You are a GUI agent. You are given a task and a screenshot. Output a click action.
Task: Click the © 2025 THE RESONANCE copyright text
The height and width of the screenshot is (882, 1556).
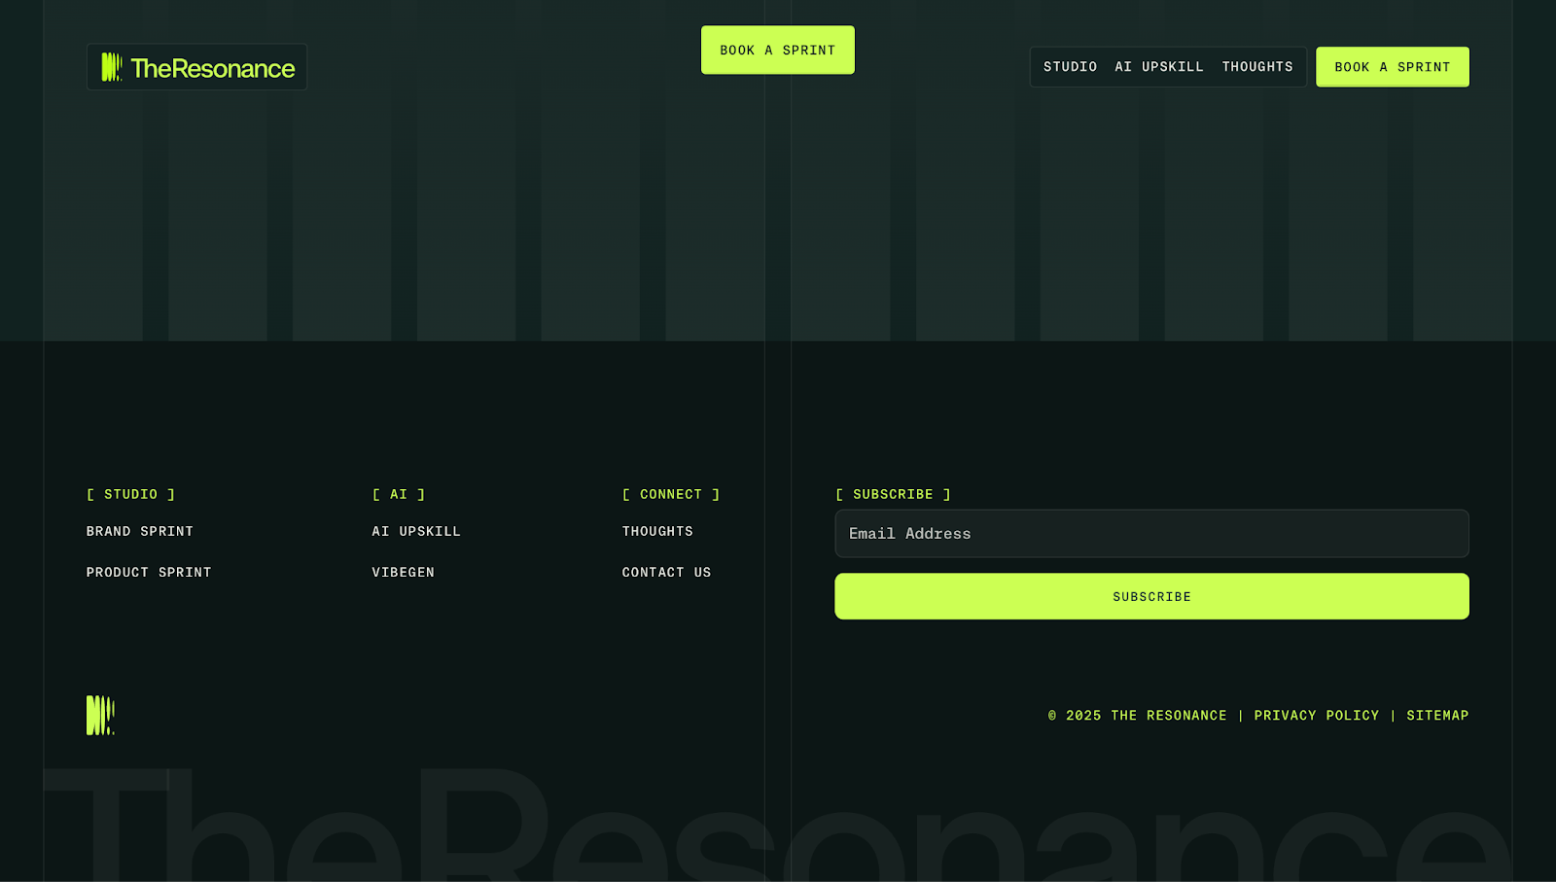coord(1136,715)
